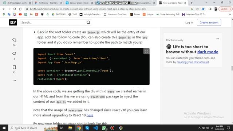Open Skype from the taskbar
The image size is (233, 131).
tap(87, 128)
